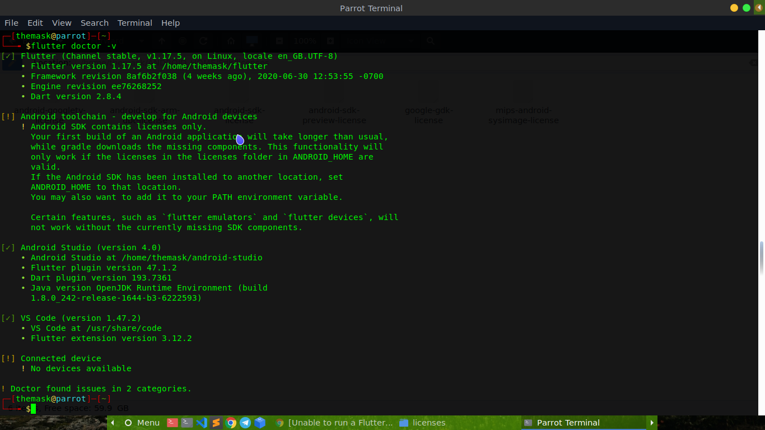Close the Parrot Terminal window
Image resolution: width=765 pixels, height=430 pixels.
point(759,8)
